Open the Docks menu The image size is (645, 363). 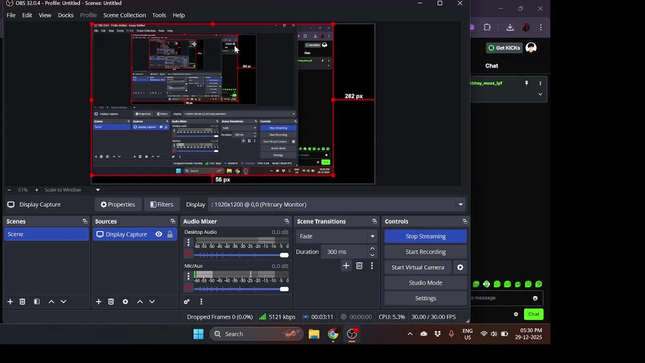[x=66, y=15]
